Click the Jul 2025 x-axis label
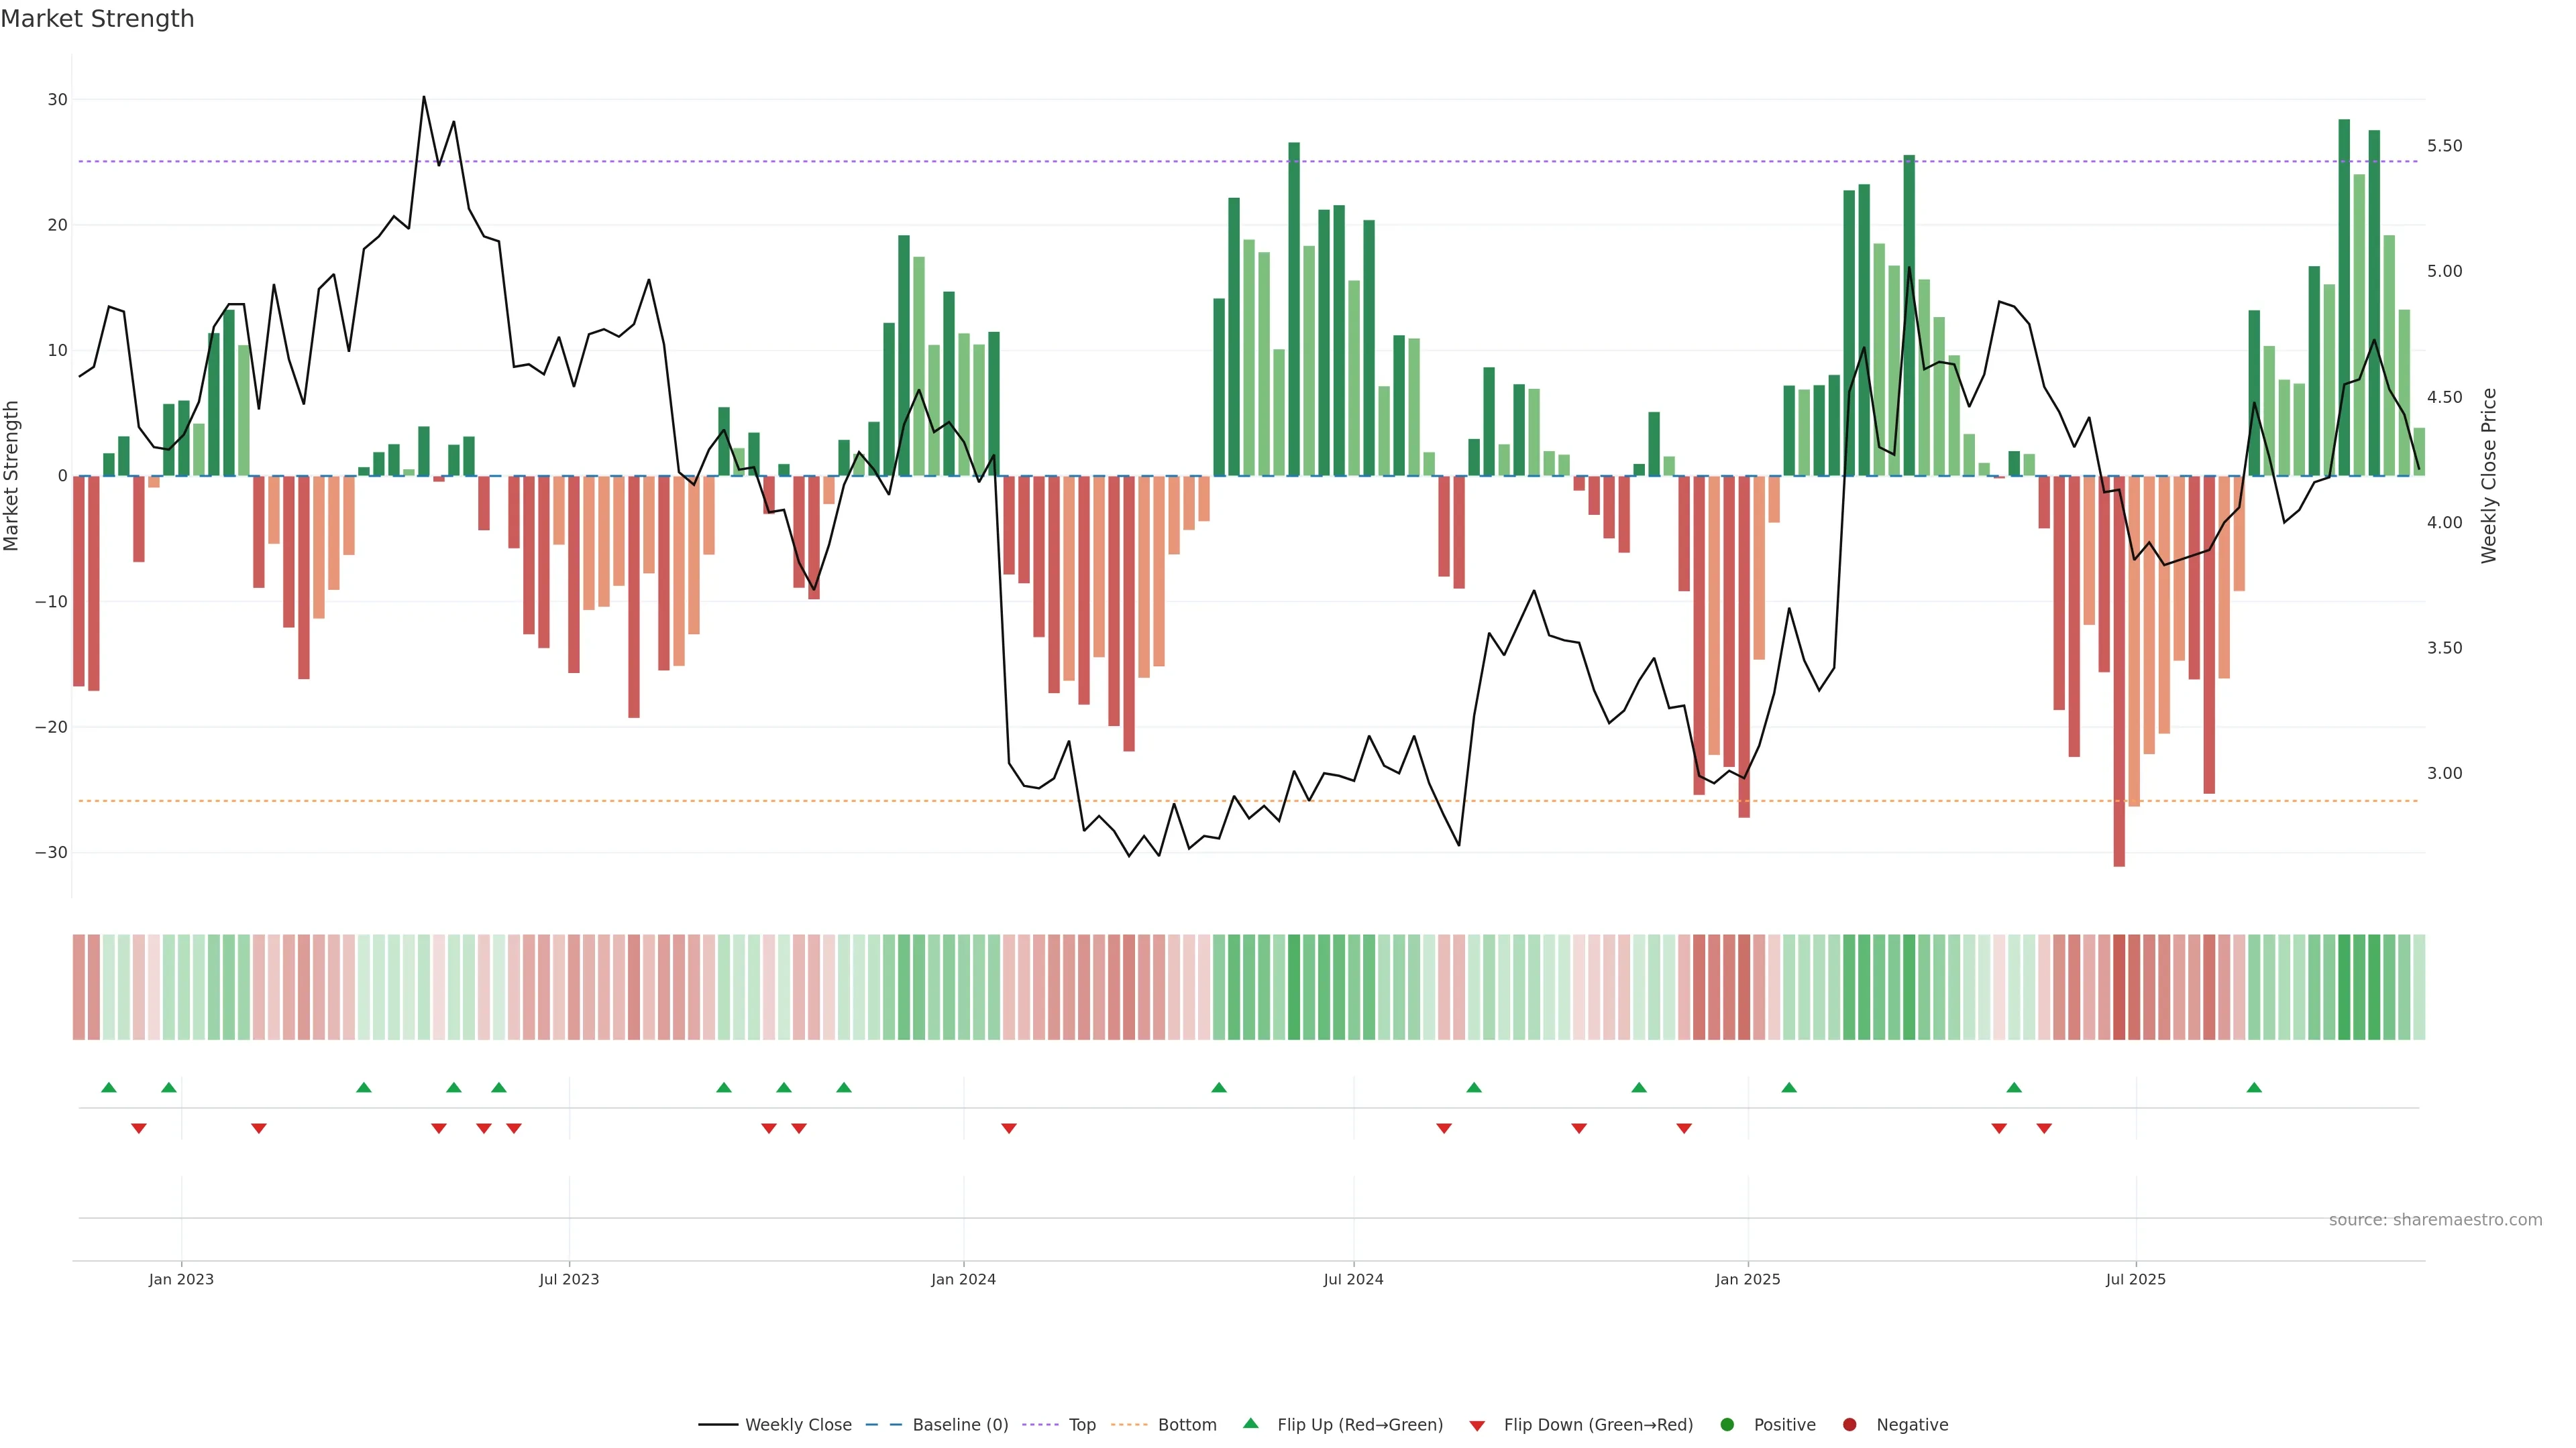 (x=2135, y=1279)
